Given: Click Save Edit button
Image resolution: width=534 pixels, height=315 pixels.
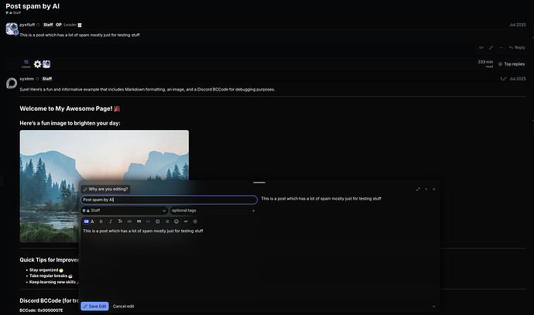Looking at the screenshot, I should point(94,306).
